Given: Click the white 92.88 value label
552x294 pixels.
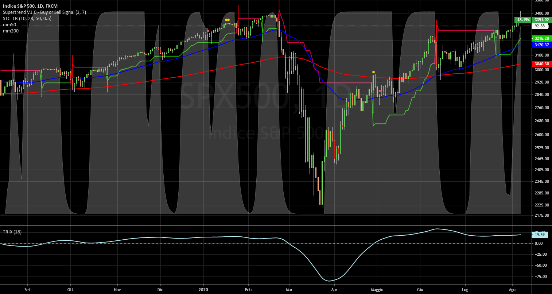Looking at the screenshot, I should (540, 26).
